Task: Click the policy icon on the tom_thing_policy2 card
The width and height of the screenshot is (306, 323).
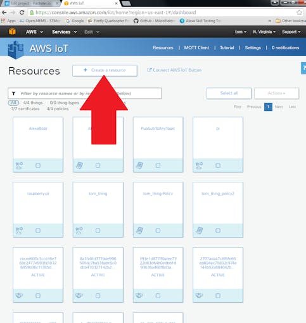Action: [199, 231]
